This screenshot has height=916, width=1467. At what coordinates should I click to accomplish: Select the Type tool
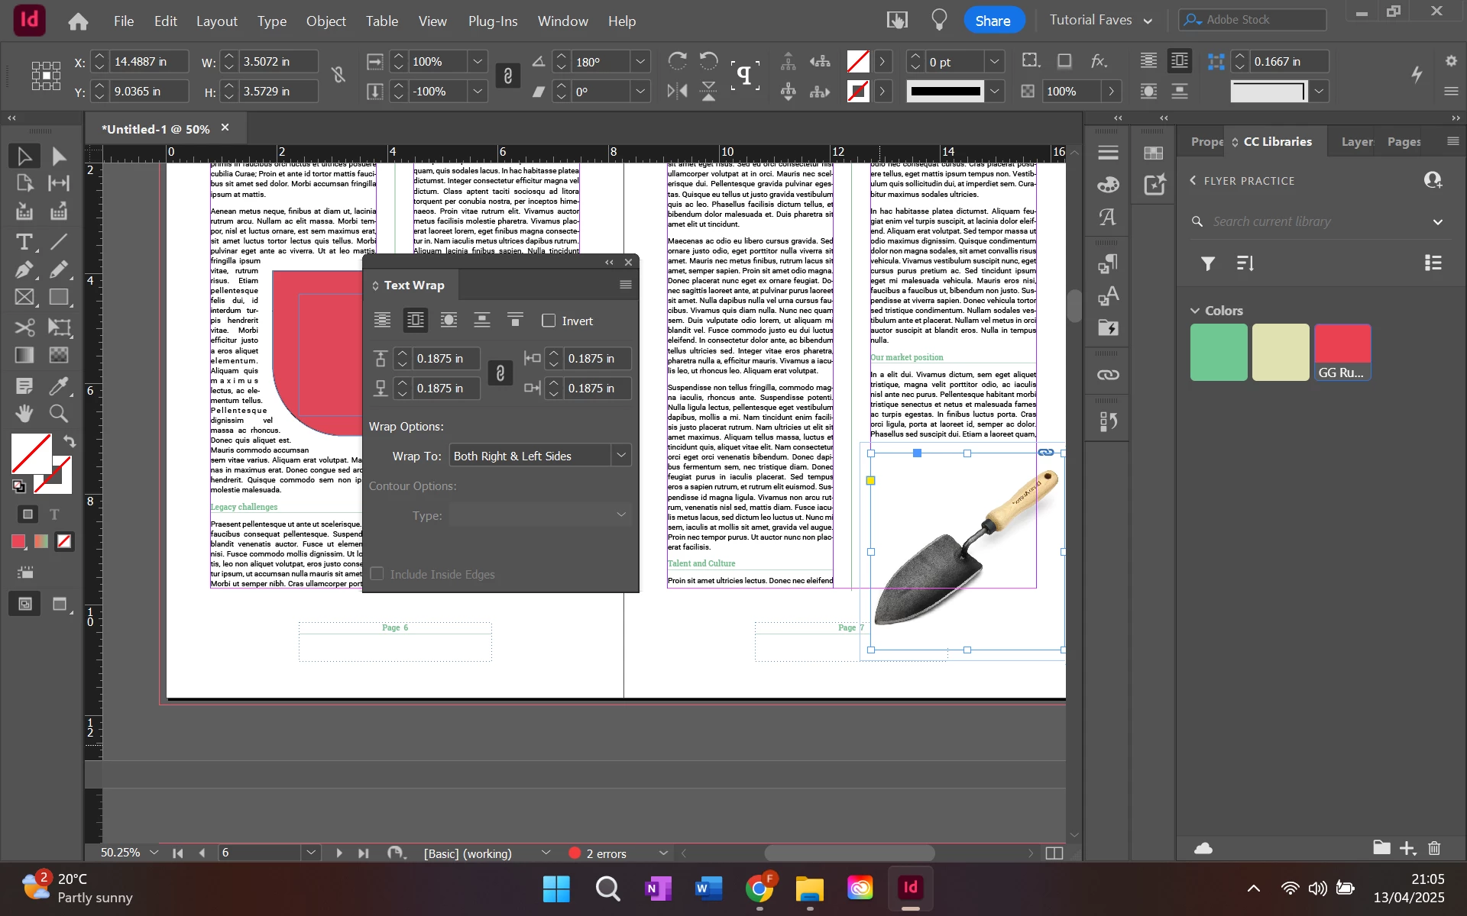(x=24, y=242)
